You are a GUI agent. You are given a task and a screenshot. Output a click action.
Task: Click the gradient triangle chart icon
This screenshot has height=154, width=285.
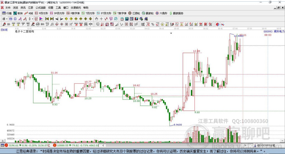click(41, 19)
